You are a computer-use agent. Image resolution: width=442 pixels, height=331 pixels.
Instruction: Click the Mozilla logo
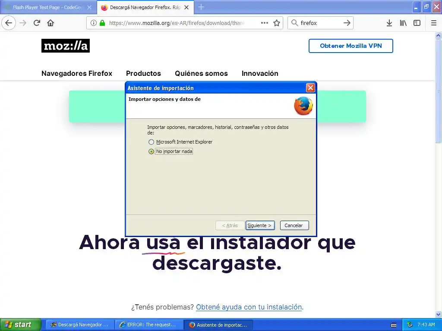pyautogui.click(x=66, y=46)
